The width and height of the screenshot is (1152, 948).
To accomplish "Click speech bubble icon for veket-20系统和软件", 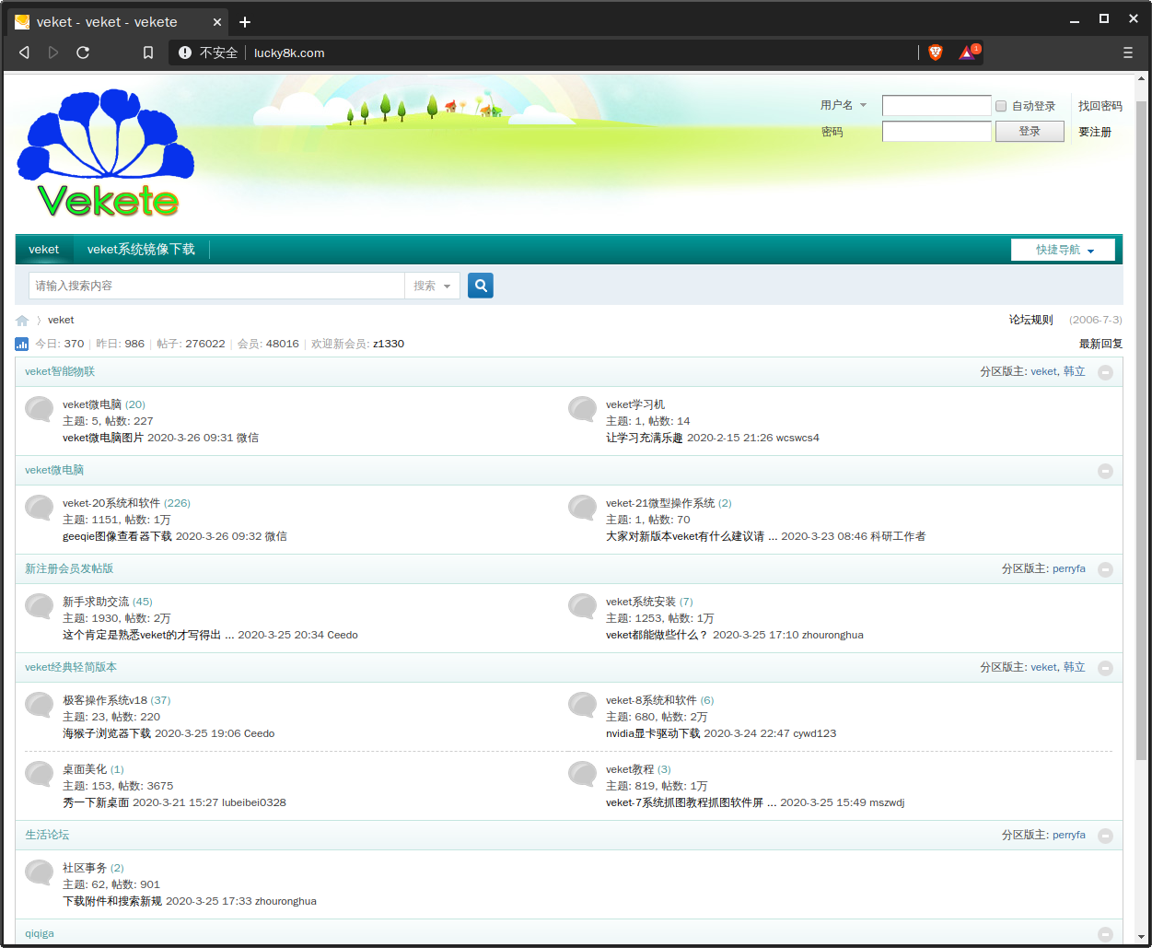I will (39, 507).
